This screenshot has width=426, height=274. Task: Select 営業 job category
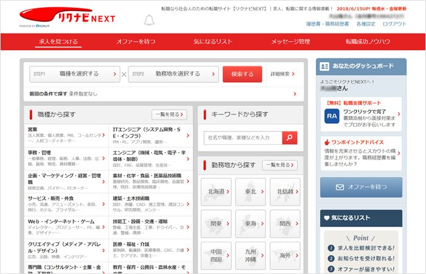(66, 135)
